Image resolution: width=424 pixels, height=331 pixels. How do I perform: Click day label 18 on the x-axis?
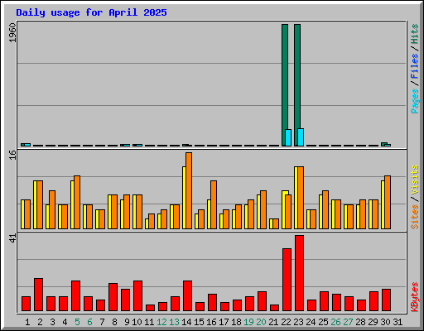[236, 322]
